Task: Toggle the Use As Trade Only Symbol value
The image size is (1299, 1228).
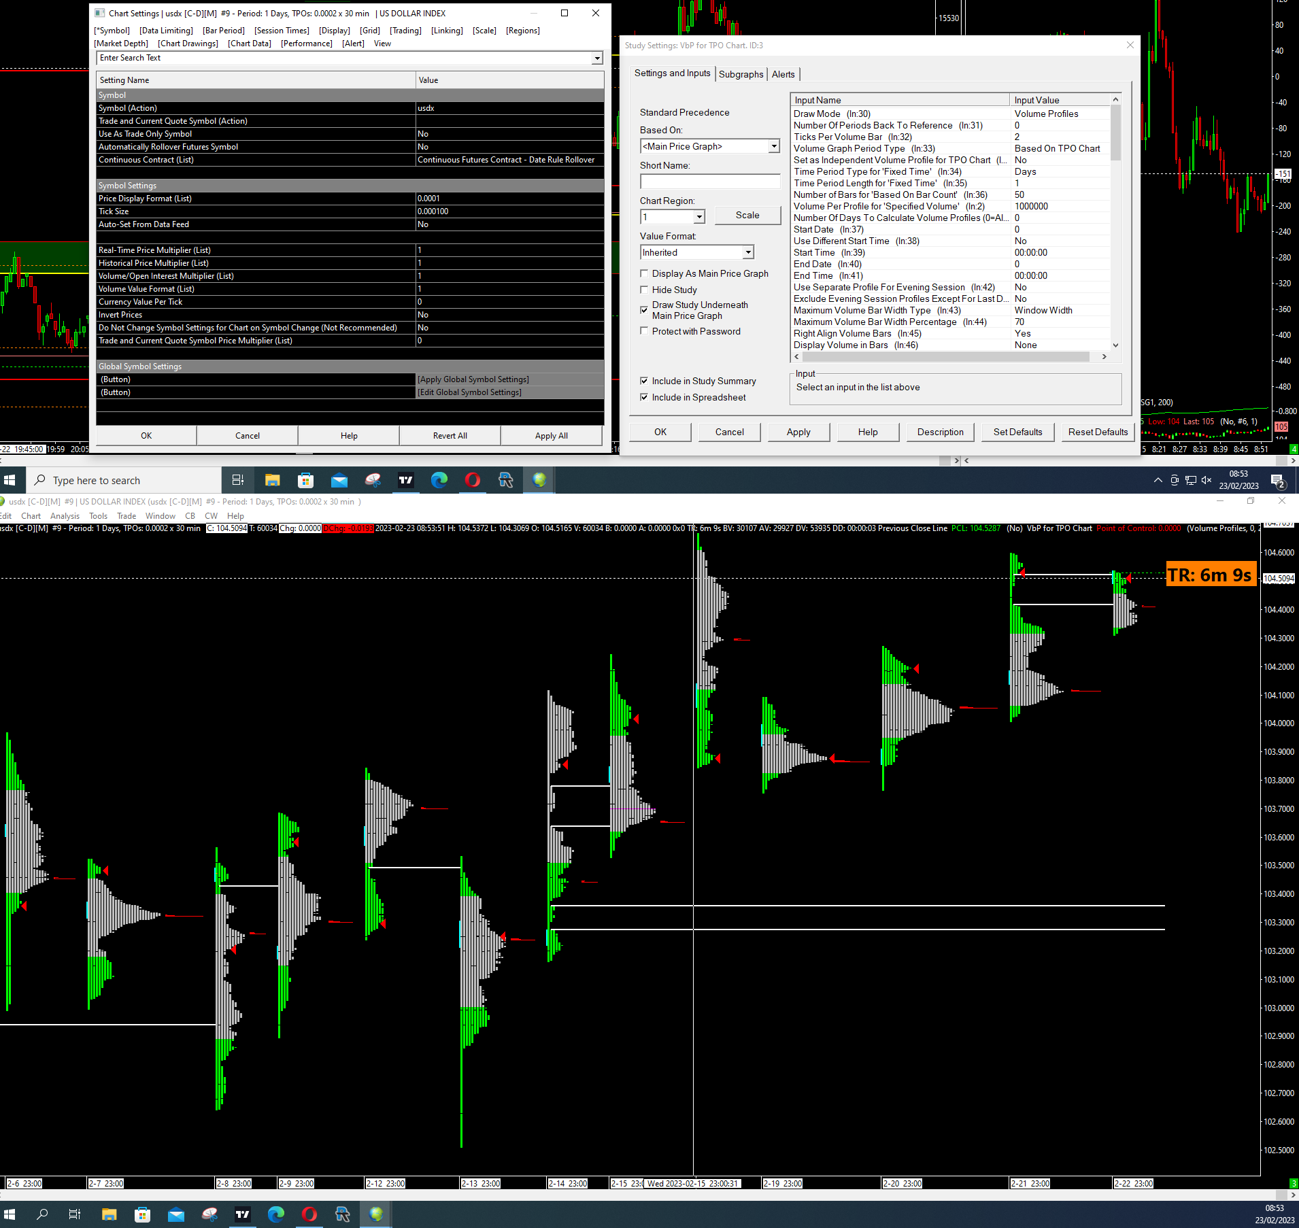Action: click(509, 134)
